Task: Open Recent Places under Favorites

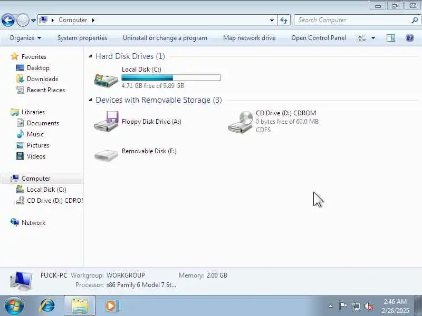Action: click(x=46, y=90)
